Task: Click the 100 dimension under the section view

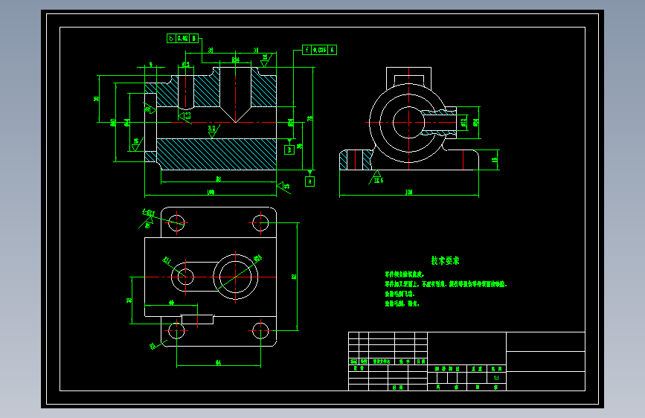Action: click(x=211, y=192)
